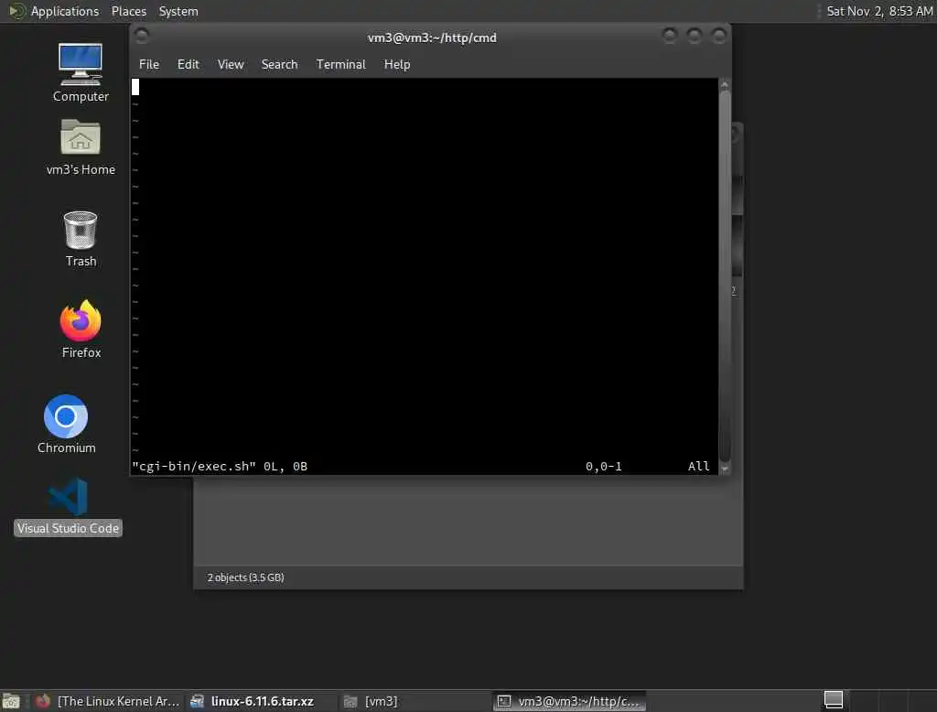This screenshot has height=712, width=937.
Task: Launch Firefox from the desktop
Action: pyautogui.click(x=81, y=329)
